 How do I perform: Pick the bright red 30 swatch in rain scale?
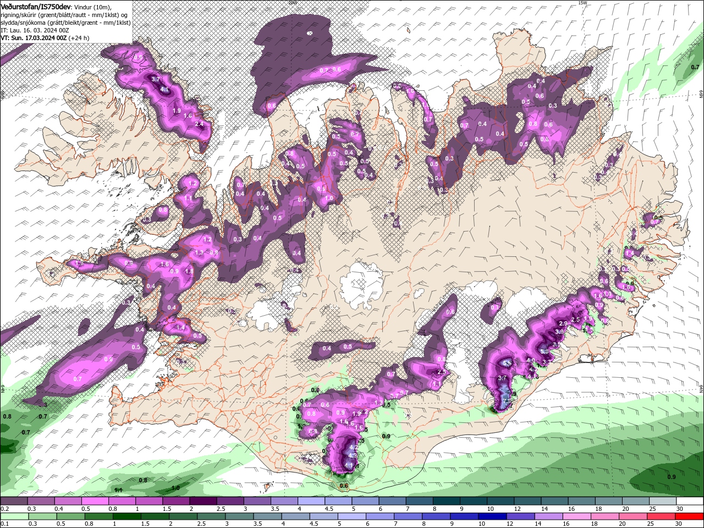pos(690,516)
